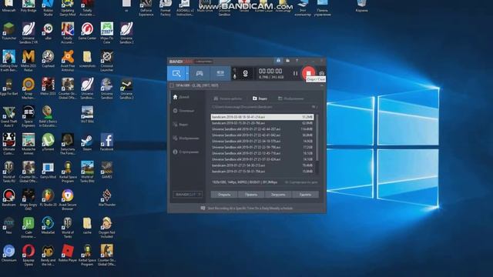
Task: Click the 00:00:00 recording timer display
Action: [270, 72]
